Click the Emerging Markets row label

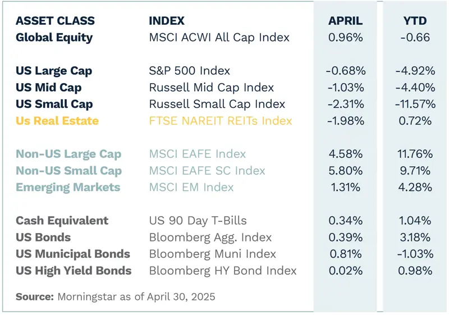coord(68,188)
